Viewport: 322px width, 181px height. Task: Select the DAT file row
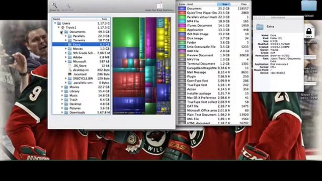point(213,106)
